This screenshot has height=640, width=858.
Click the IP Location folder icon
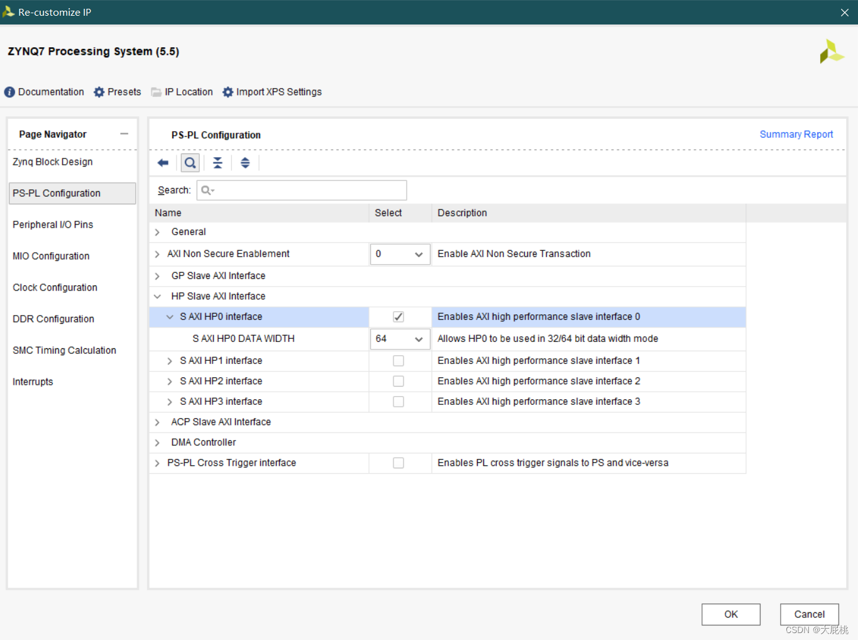[x=156, y=92]
